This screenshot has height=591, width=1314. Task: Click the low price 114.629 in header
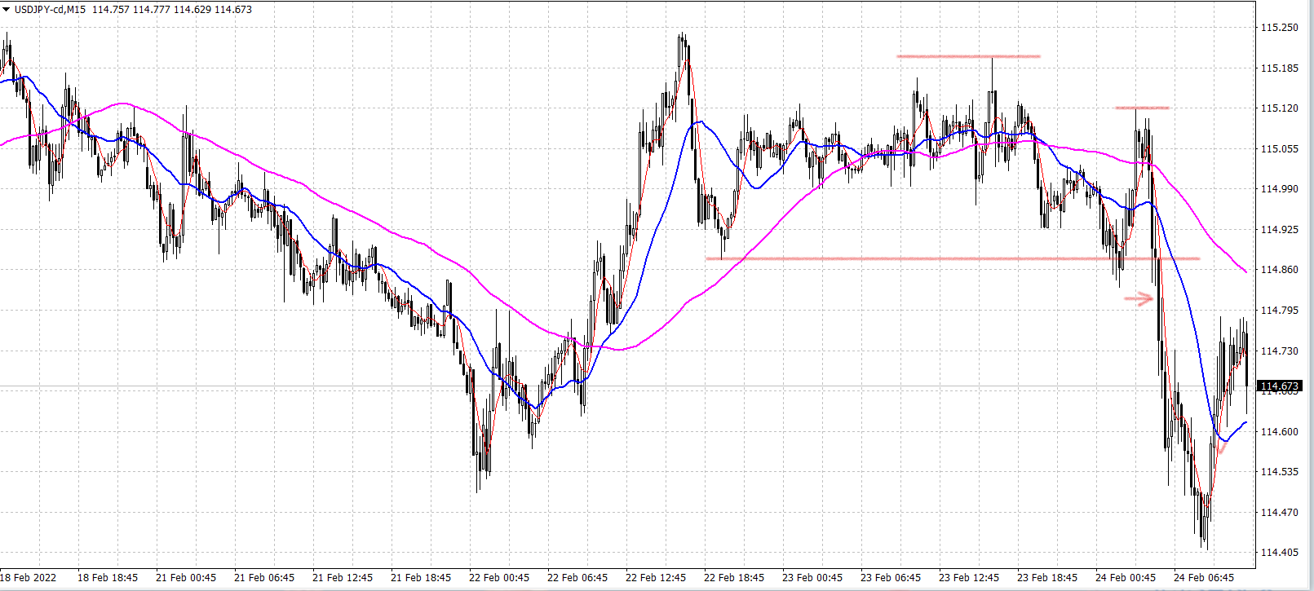tap(192, 10)
